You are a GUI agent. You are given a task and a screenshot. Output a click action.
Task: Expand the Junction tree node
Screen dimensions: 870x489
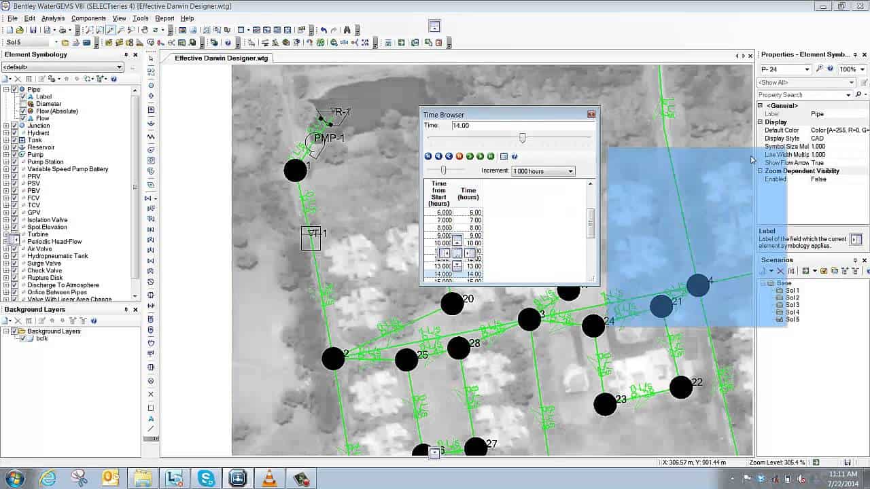(x=6, y=126)
